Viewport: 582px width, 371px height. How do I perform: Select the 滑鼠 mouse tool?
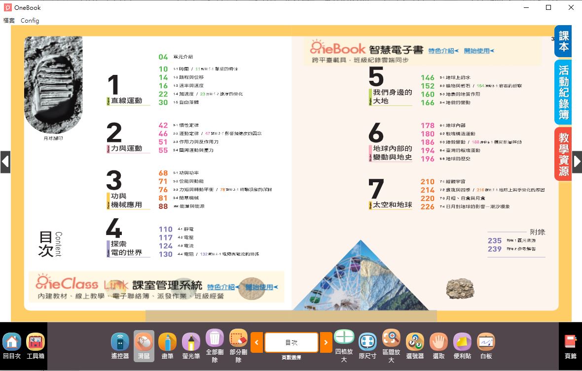pos(144,346)
